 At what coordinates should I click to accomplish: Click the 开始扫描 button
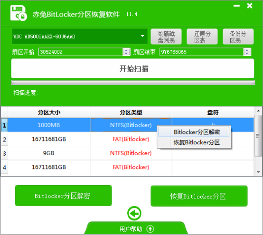132,68
